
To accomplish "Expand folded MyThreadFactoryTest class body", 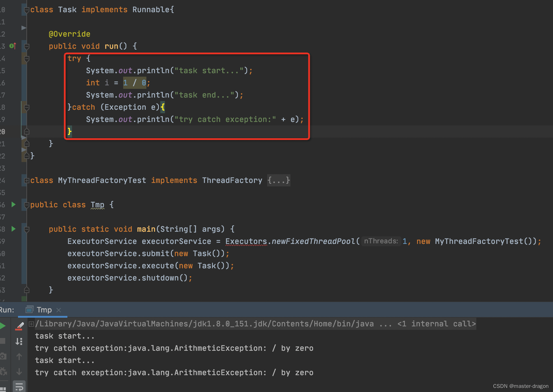I will pos(26,180).
